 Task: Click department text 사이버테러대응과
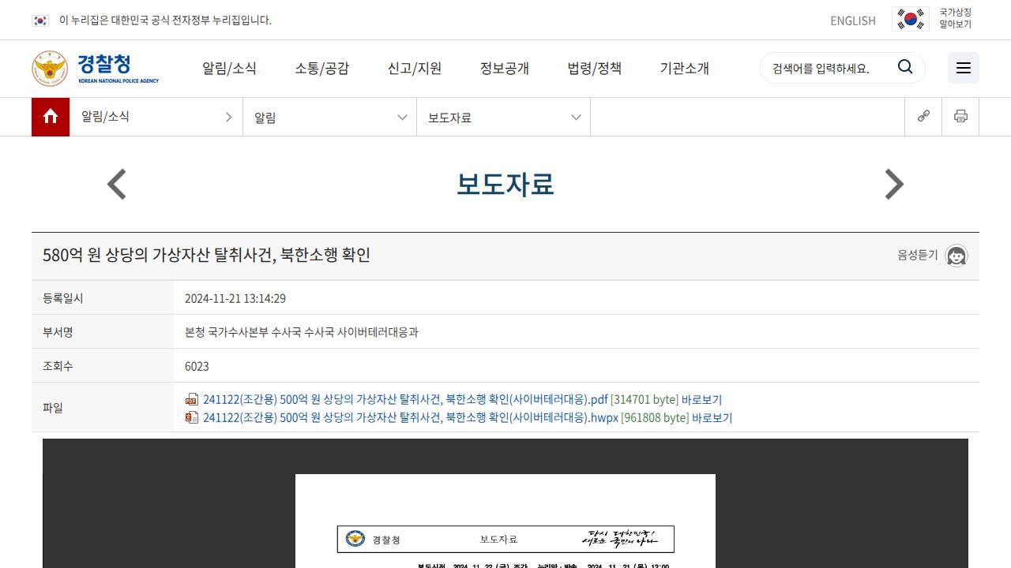tap(378, 332)
